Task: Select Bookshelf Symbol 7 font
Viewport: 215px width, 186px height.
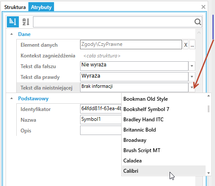Action: coord(164,109)
